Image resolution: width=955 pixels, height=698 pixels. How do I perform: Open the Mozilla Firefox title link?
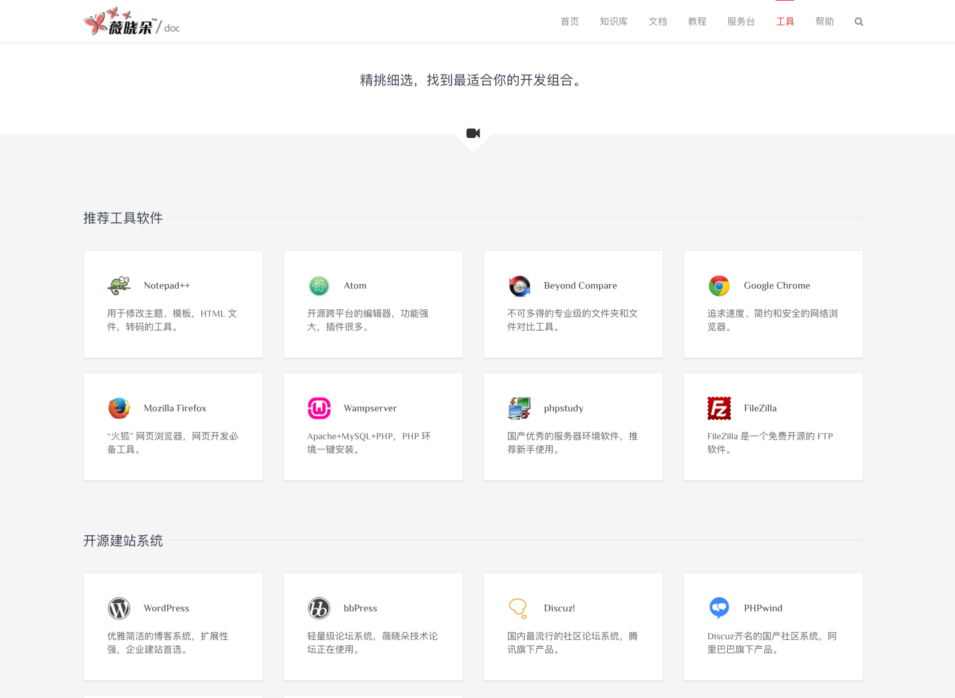[x=175, y=408]
